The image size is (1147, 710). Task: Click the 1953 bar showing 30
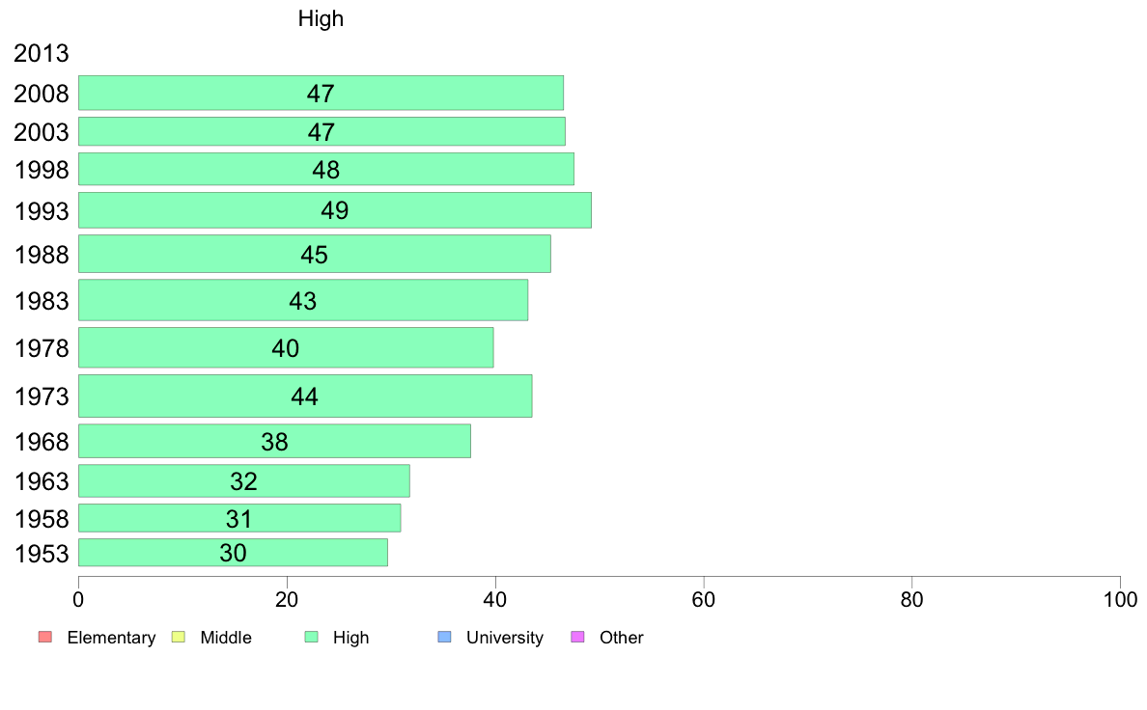tap(234, 553)
